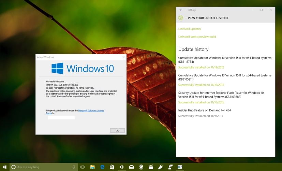Open the Insider Hub person taskbar icon
This screenshot has height=171, width=282.
(170, 167)
